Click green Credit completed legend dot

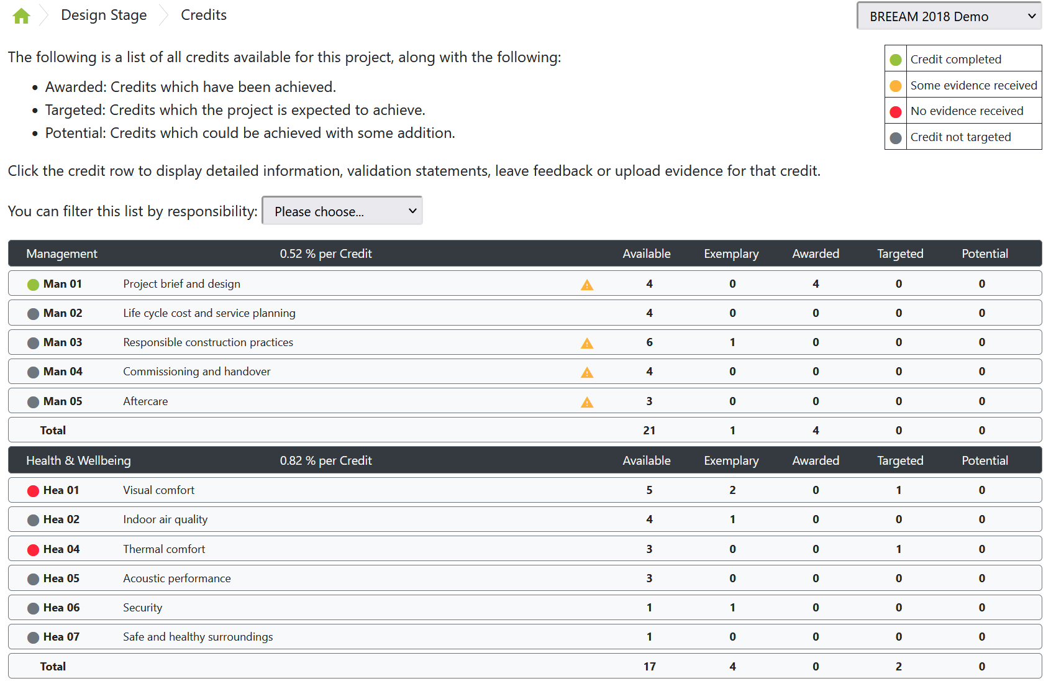[x=896, y=60]
